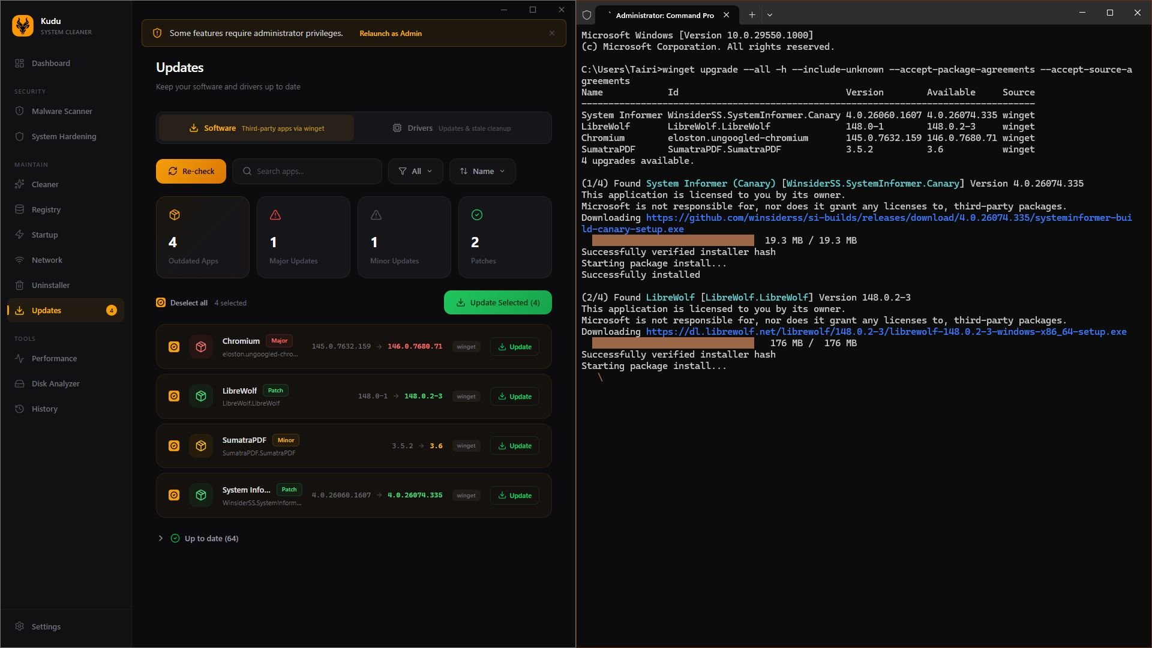Click the Settings gear icon in the sidebar

click(x=19, y=626)
